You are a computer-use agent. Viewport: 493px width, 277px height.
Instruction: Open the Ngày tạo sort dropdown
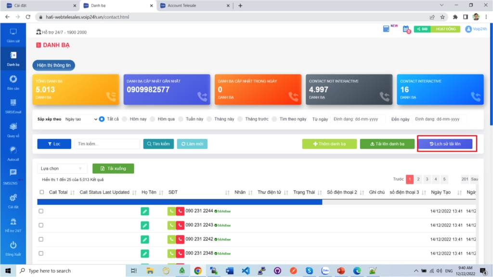(x=81, y=119)
